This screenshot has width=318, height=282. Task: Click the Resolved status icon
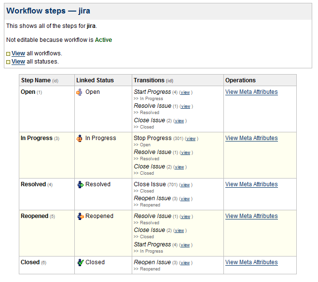[81, 184]
